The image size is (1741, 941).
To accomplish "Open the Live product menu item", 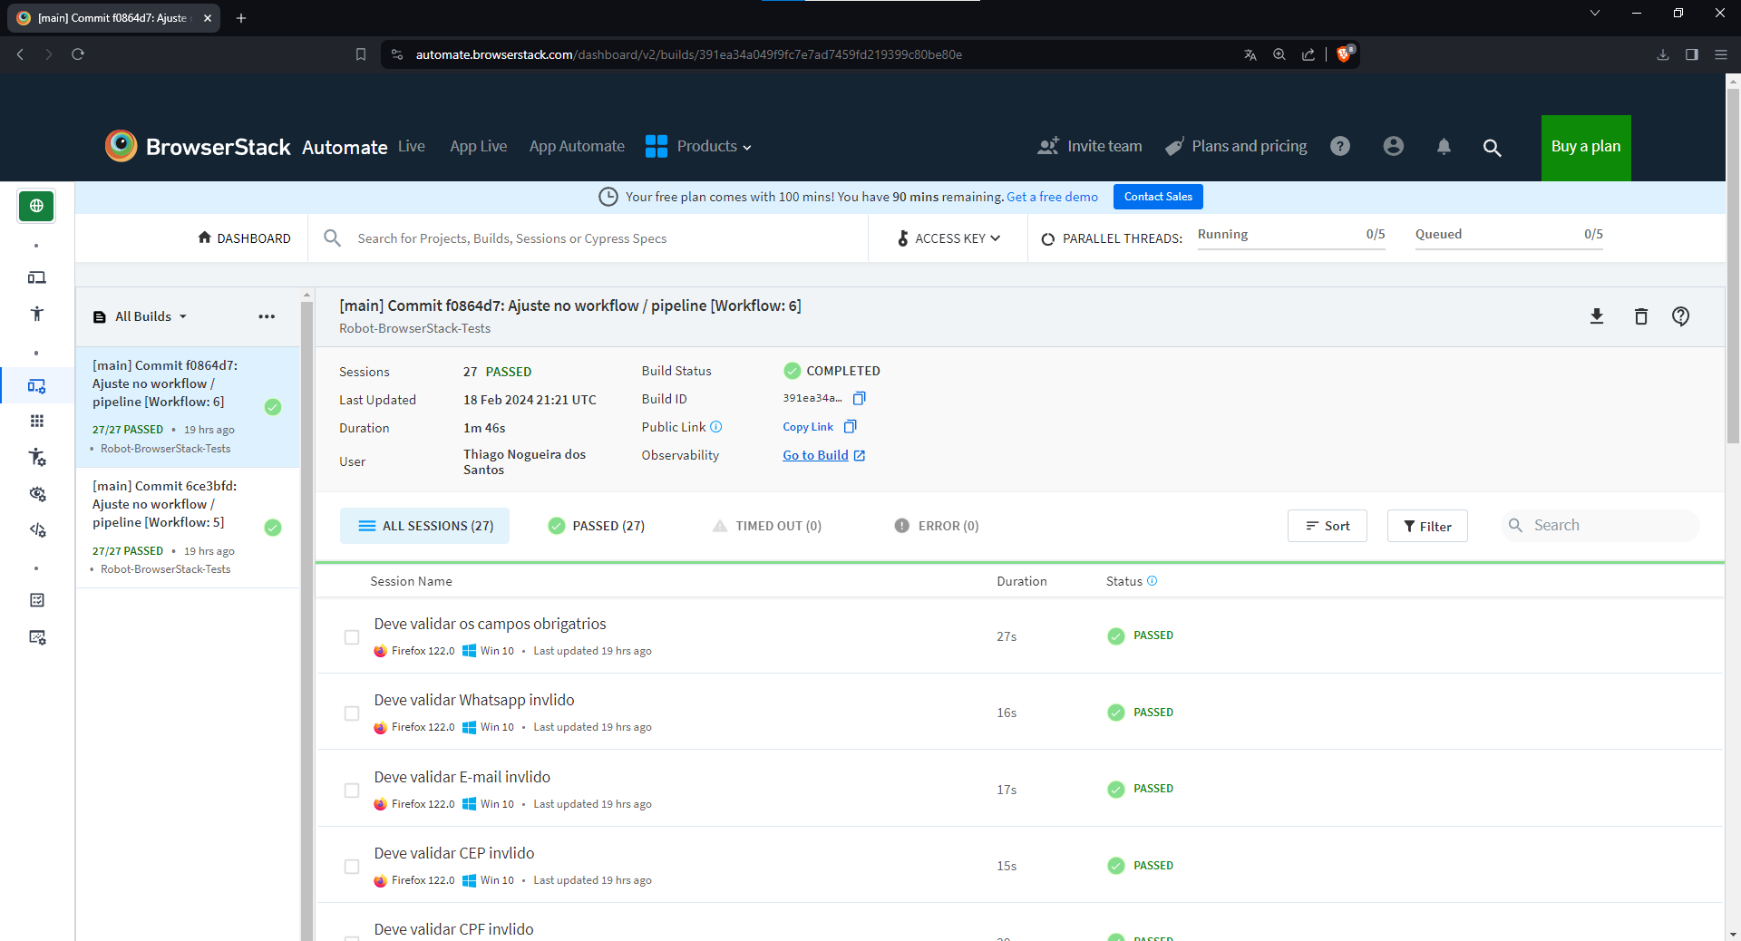I will 411,146.
